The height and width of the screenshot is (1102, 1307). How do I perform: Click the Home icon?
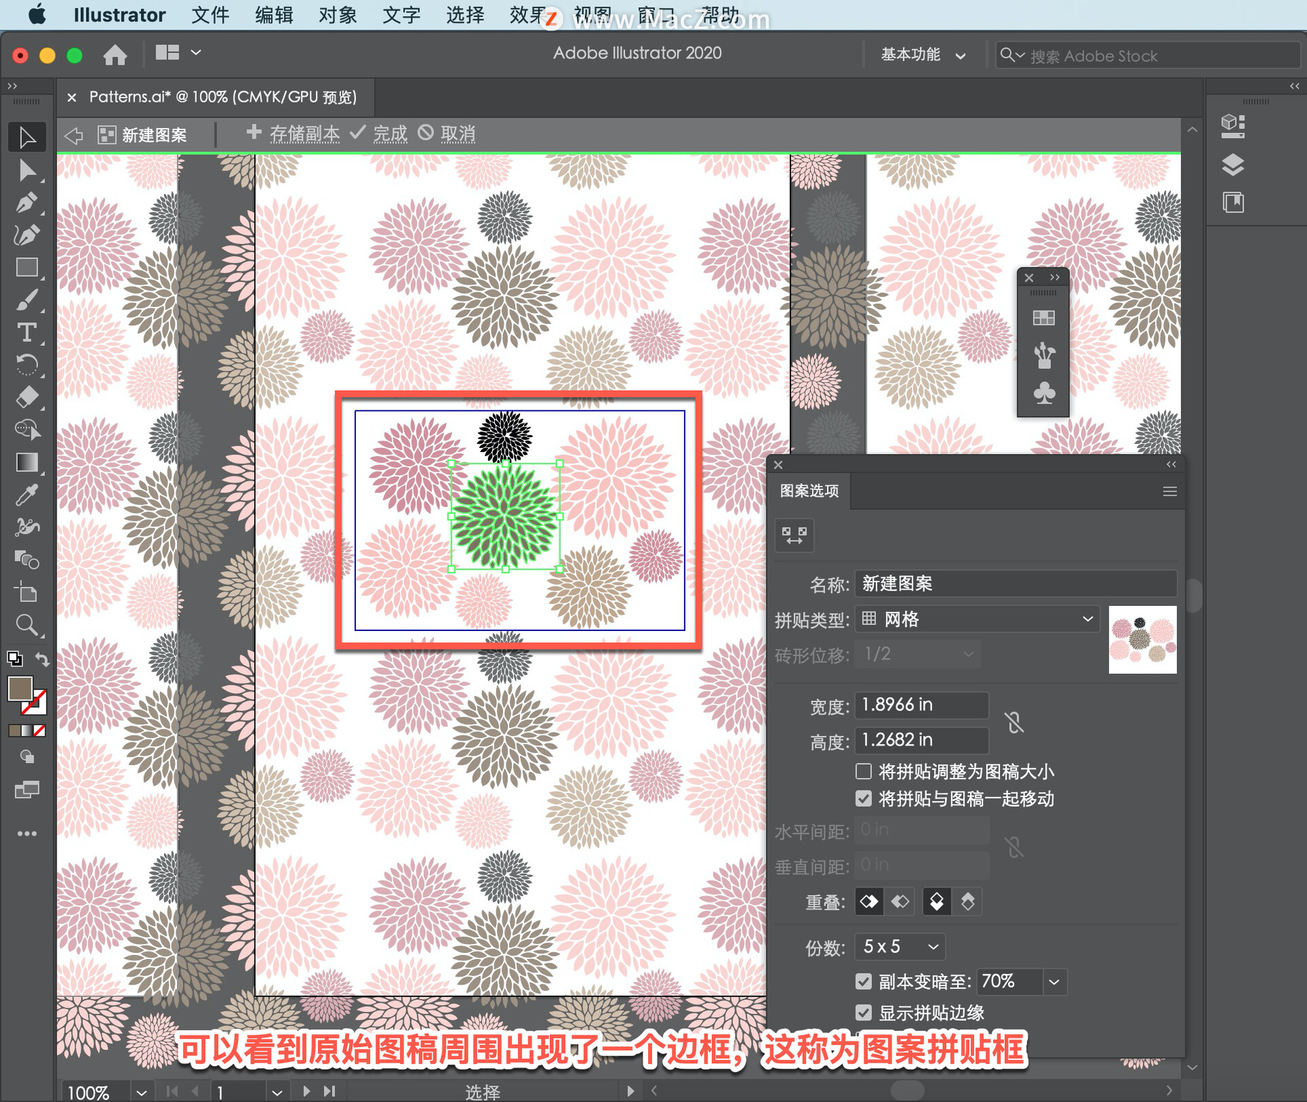point(115,54)
